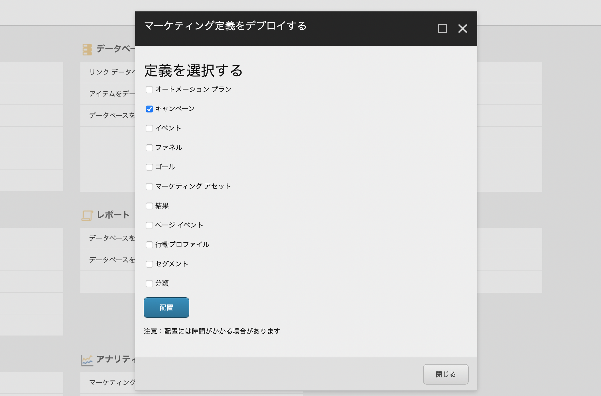Enable マーケティング アセット checkbox

[149, 187]
